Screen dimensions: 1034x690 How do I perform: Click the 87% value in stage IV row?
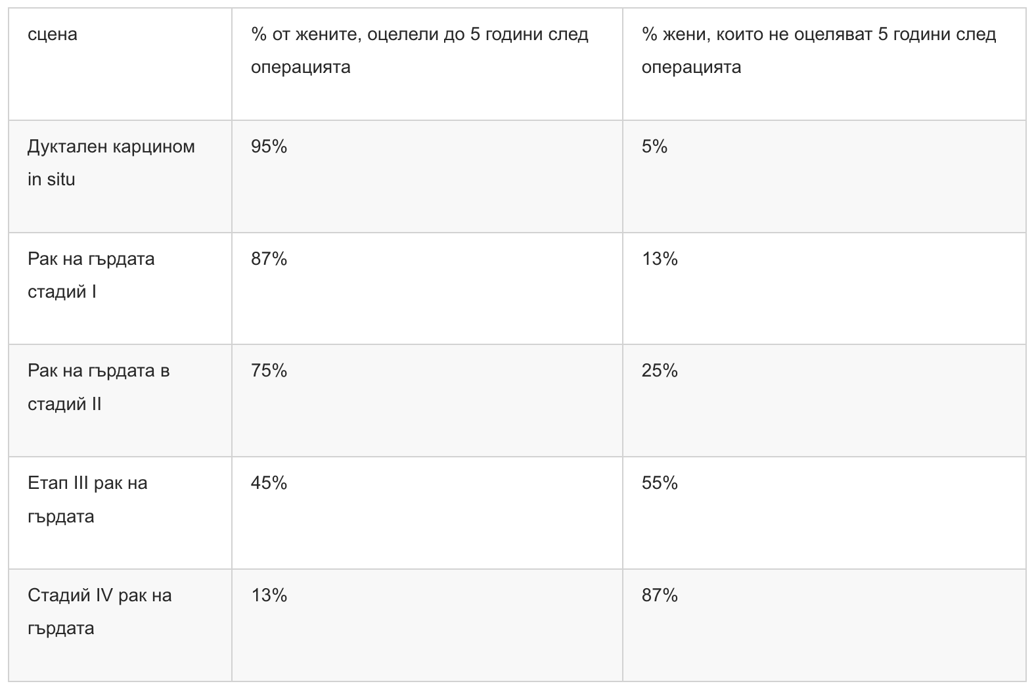point(660,595)
